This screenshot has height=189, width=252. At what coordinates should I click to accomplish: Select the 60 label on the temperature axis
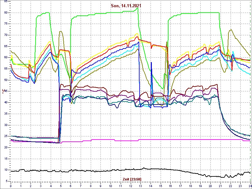click(x=5, y=58)
